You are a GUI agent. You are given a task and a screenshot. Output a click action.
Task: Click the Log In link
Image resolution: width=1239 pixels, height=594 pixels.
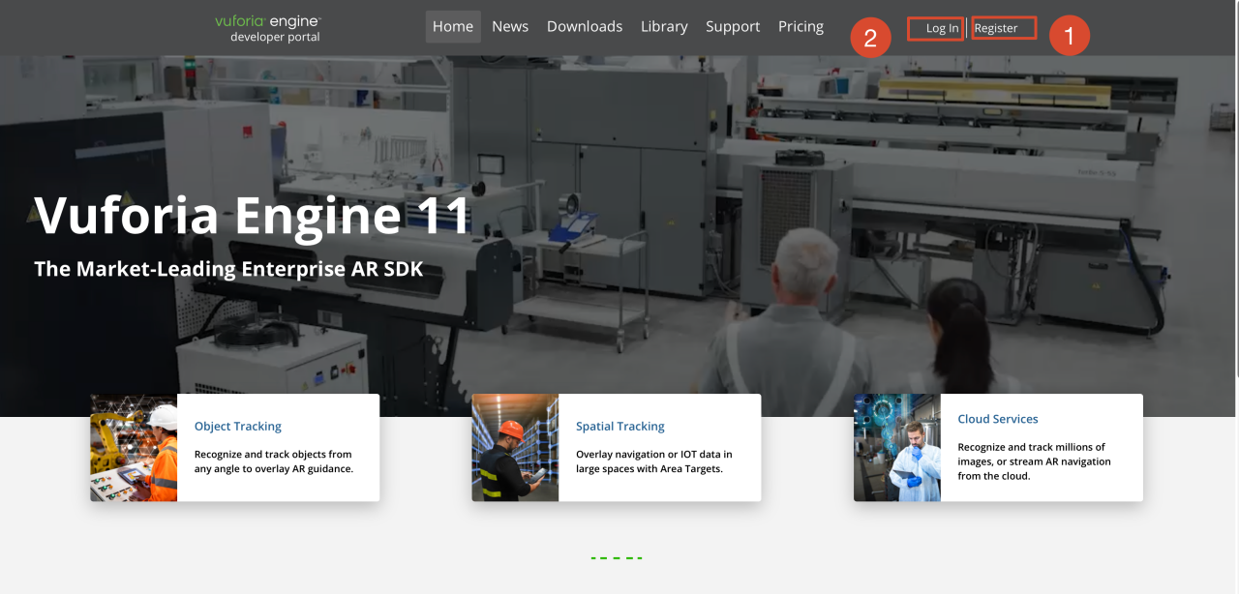coord(942,28)
